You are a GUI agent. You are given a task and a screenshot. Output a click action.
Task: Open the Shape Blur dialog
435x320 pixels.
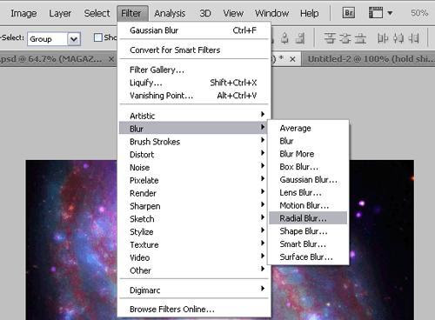tap(308, 231)
